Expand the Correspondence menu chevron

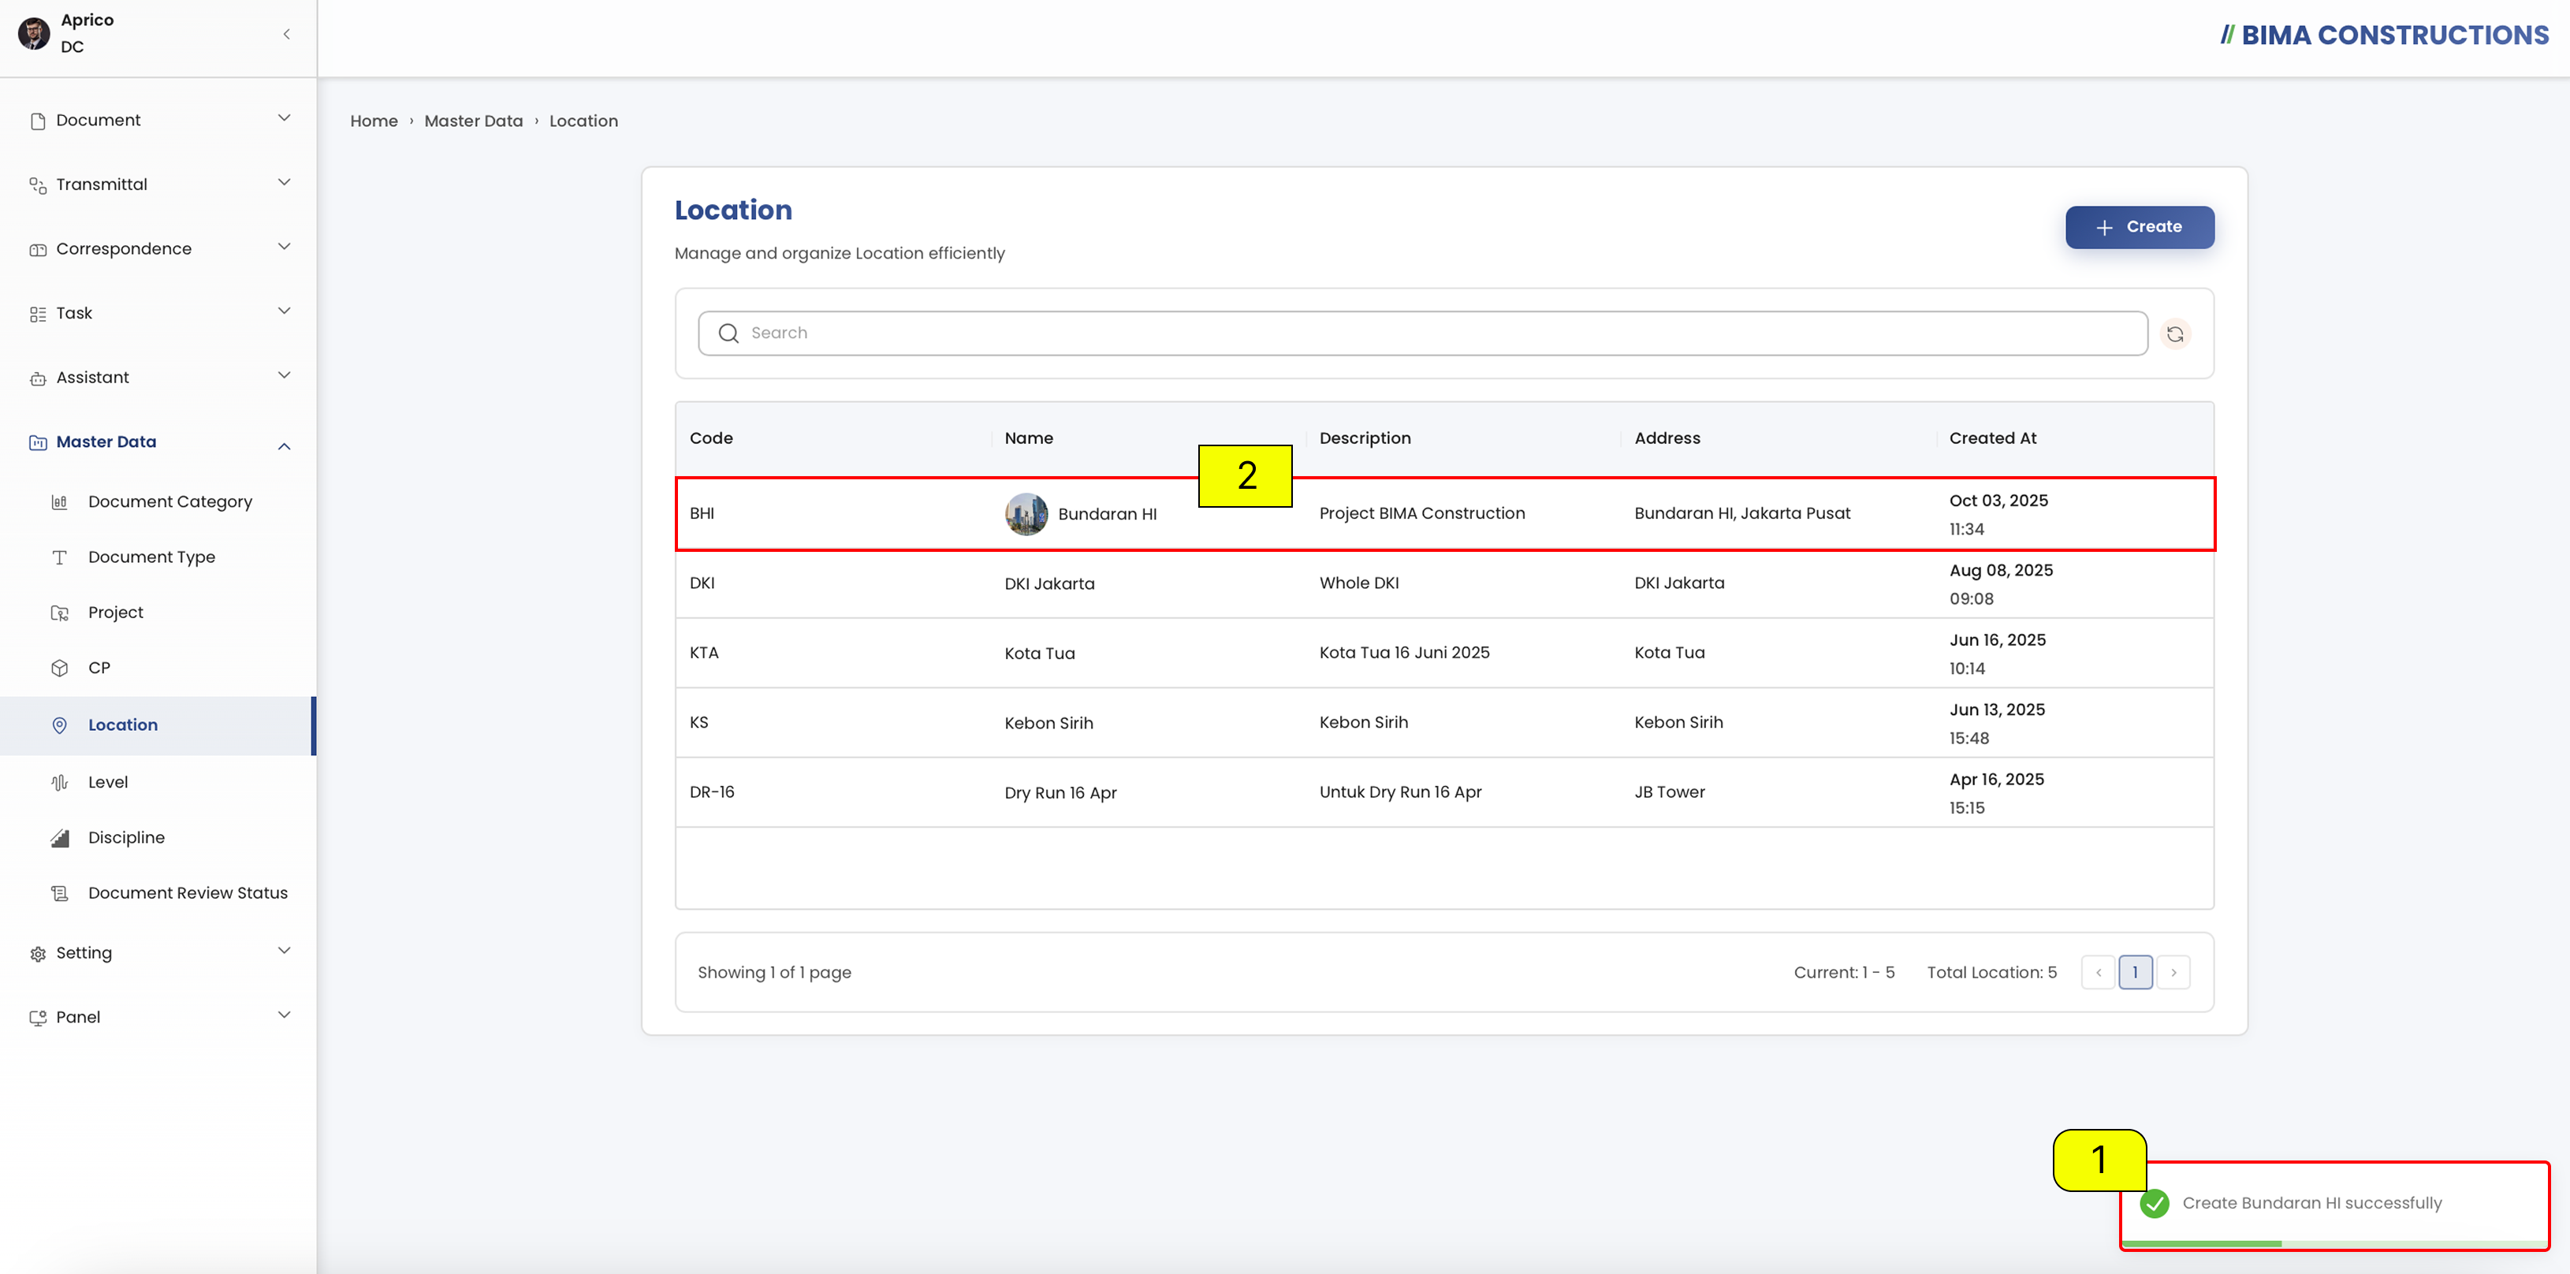pyautogui.click(x=285, y=248)
